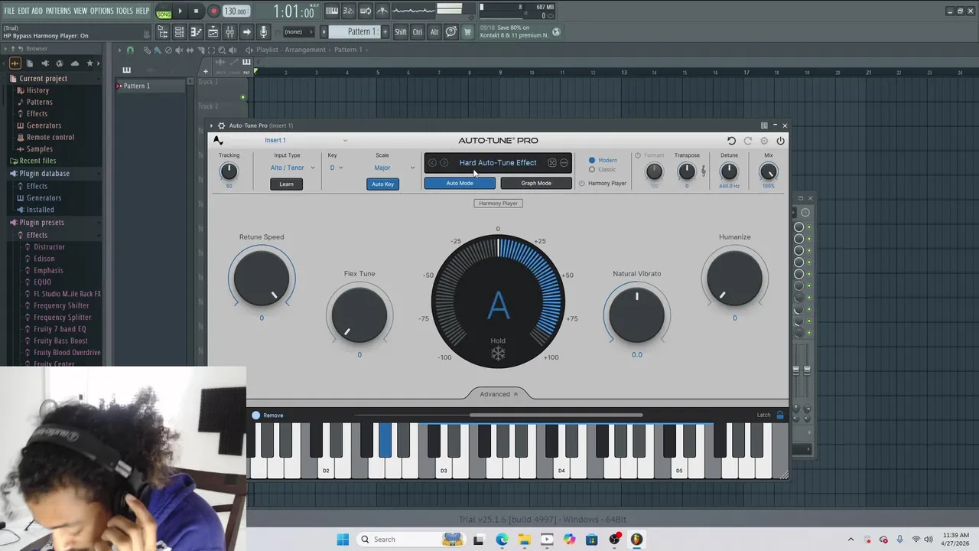Click FL Studio icon in taskbar
The height and width of the screenshot is (551, 979).
tap(636, 540)
